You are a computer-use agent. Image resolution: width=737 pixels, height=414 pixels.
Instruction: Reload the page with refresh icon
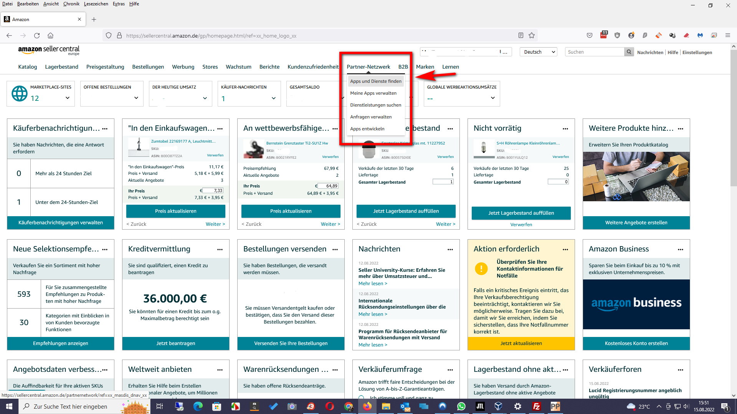click(x=37, y=36)
